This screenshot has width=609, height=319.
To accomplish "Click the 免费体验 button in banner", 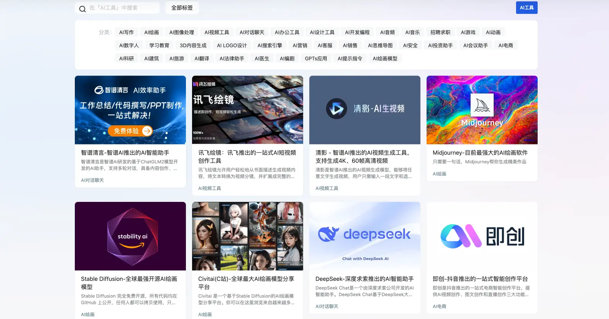I will pos(130,131).
